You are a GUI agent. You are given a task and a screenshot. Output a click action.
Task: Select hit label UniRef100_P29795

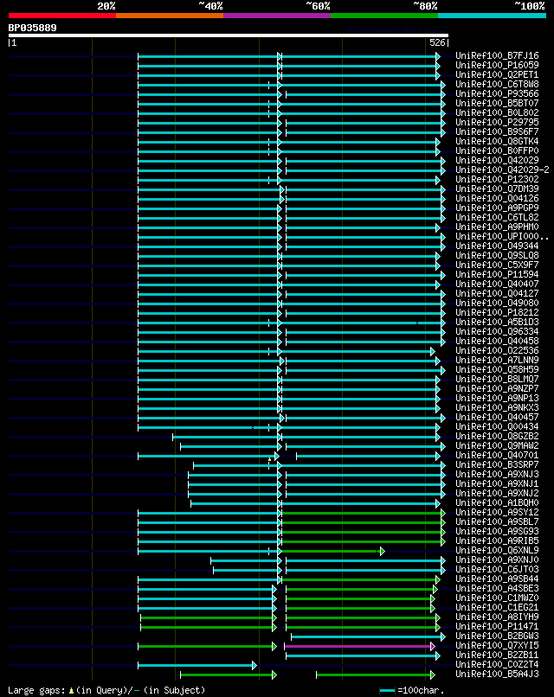point(497,122)
